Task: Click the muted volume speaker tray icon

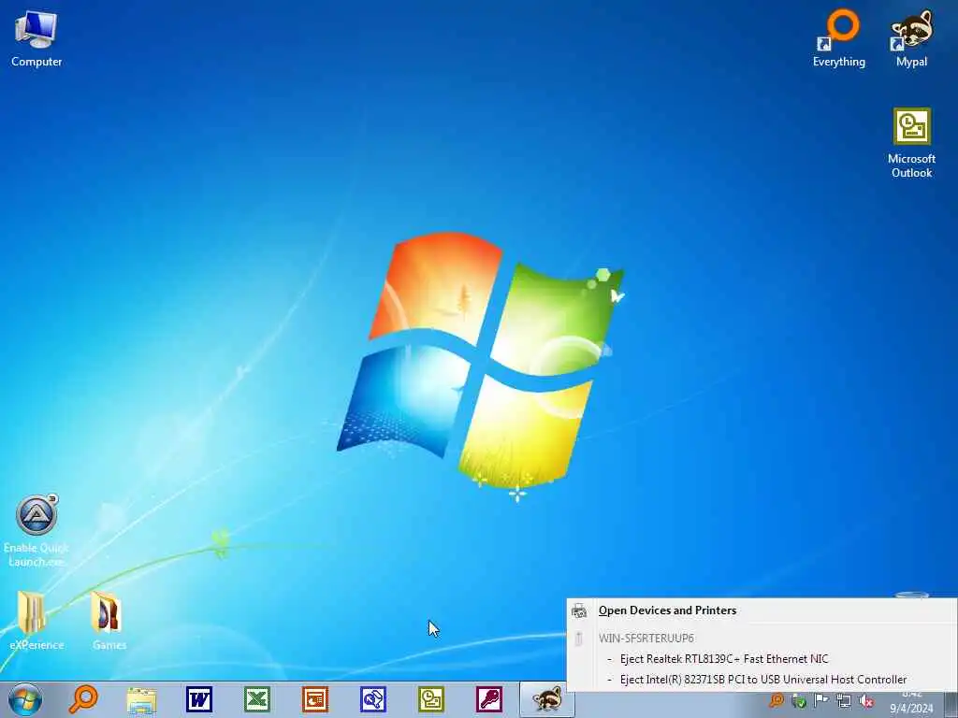Action: click(865, 701)
